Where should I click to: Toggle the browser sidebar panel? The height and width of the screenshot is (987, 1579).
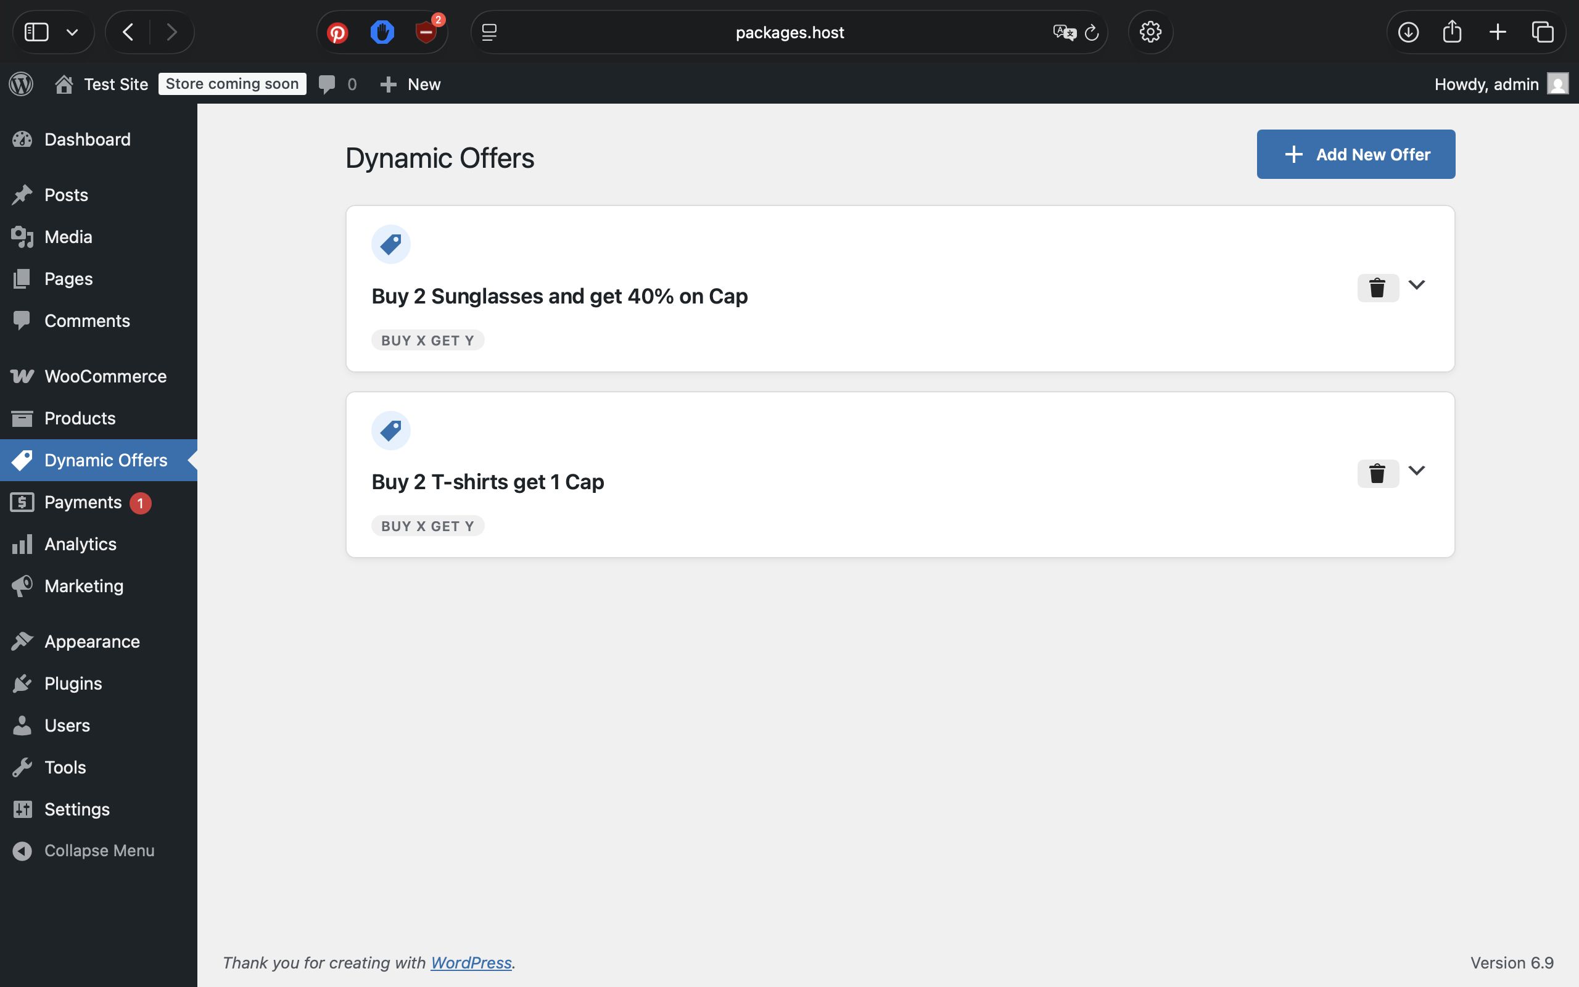[x=36, y=32]
